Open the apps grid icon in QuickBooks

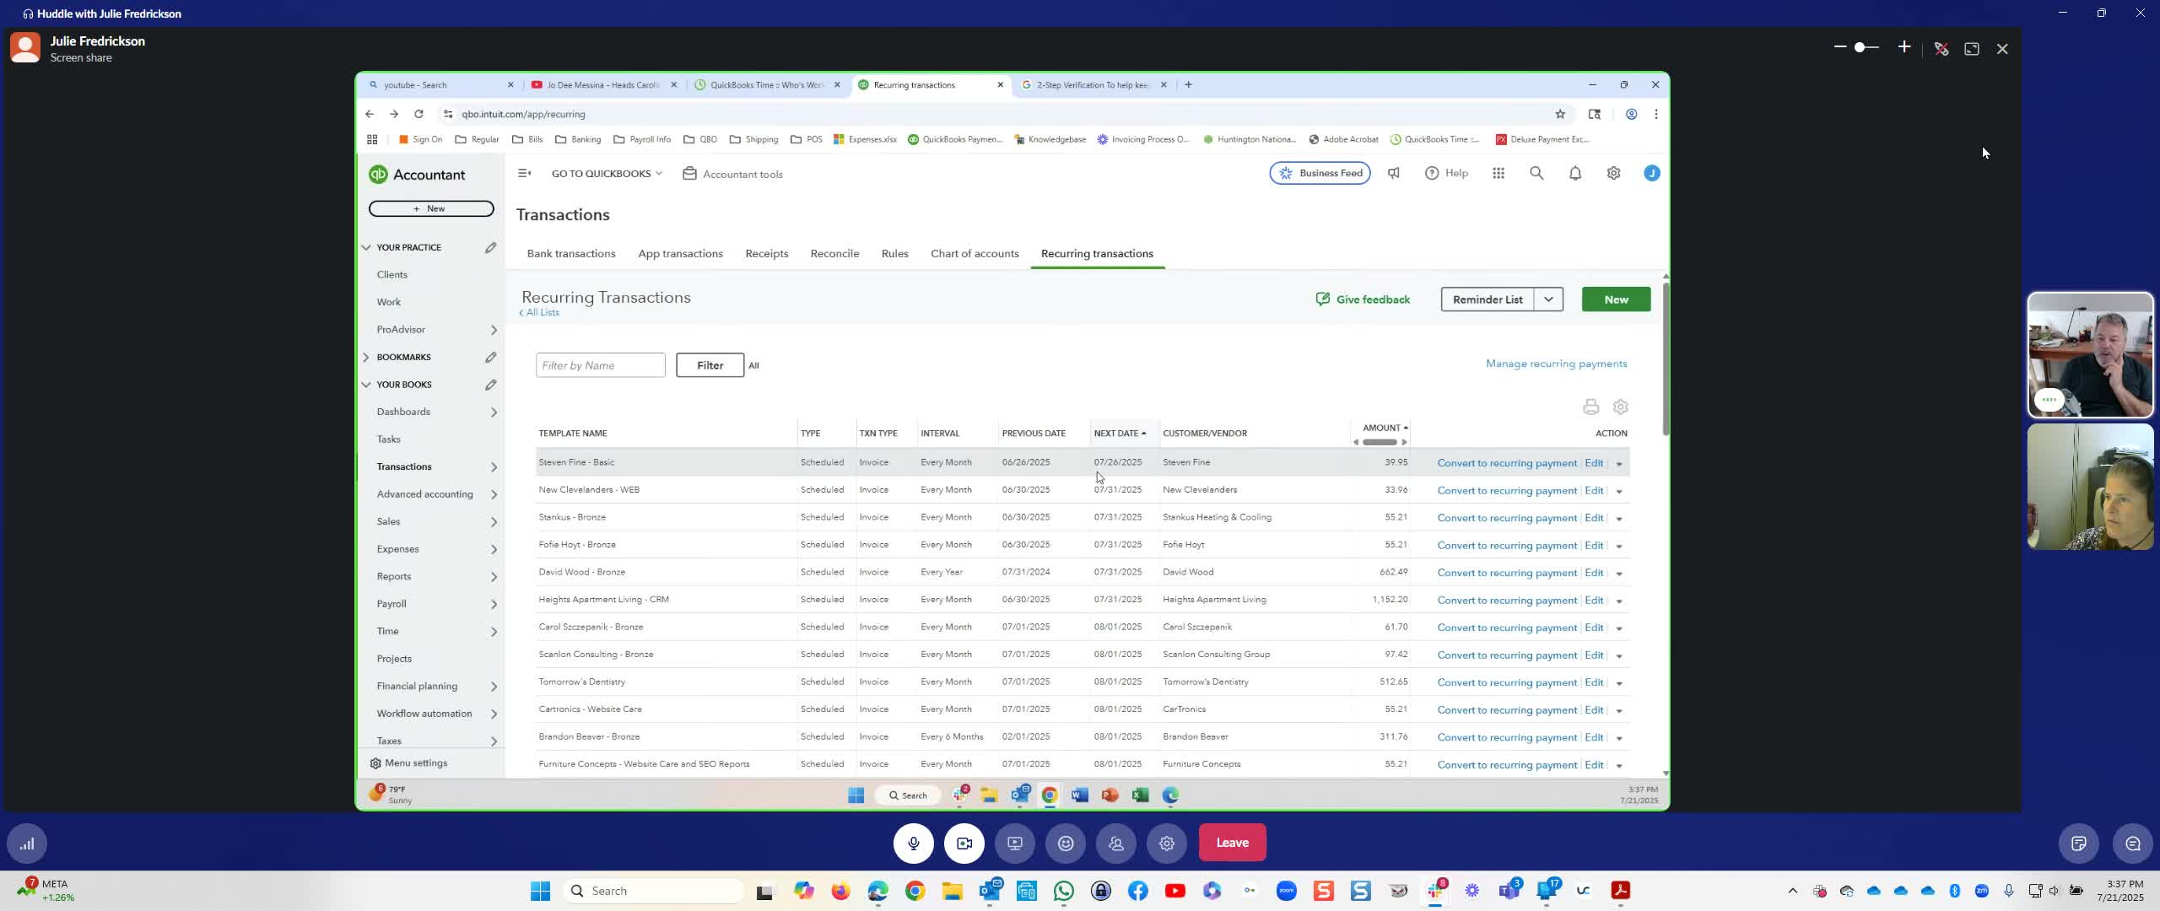point(1498,173)
